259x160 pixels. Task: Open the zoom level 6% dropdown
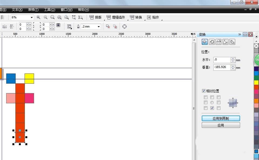pyautogui.click(x=32, y=17)
